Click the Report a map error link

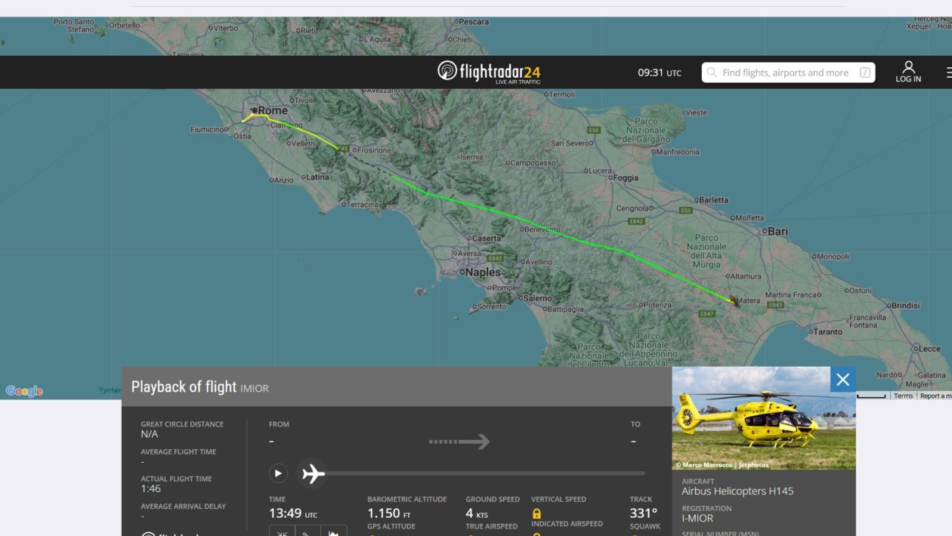coord(935,396)
